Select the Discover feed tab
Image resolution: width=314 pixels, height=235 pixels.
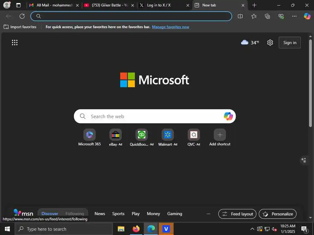tap(50, 214)
